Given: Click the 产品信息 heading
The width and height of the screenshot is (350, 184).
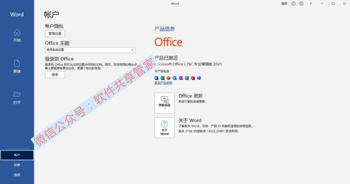Looking at the screenshot, I should coord(165,29).
